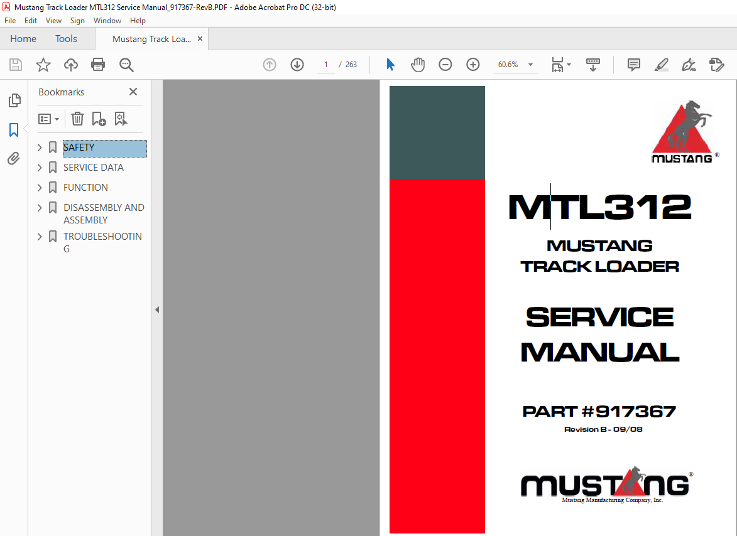Open the attachments paperclip panel
This screenshot has height=536, width=737.
(14, 159)
